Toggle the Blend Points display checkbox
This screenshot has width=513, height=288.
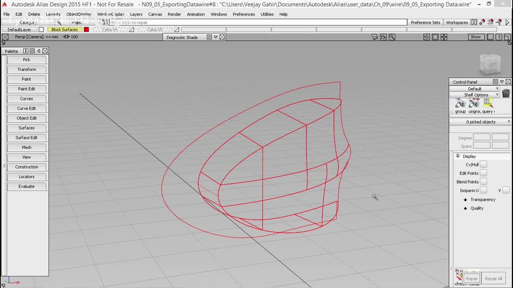pyautogui.click(x=483, y=182)
